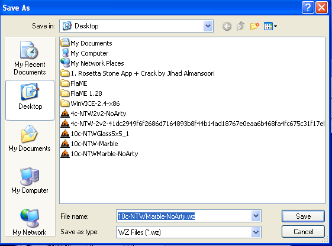Screen dimensions: 332x246
Task: Click the WZ Files (*.wz) type box
Action: click(x=188, y=232)
